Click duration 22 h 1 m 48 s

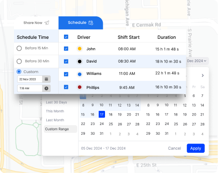tap(167, 73)
